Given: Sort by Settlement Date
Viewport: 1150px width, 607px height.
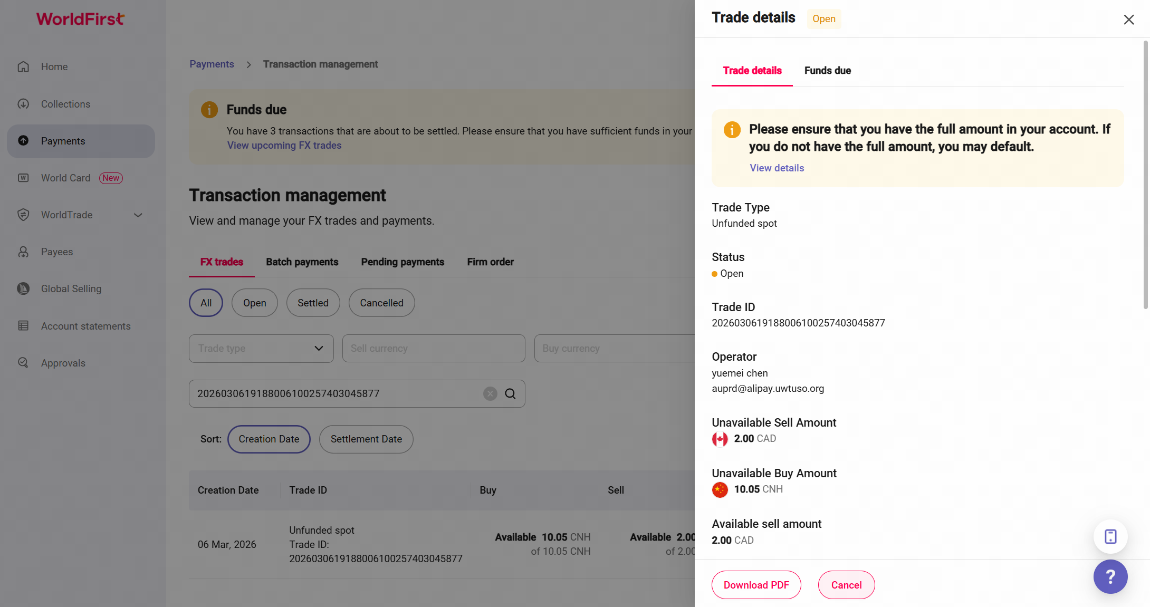Looking at the screenshot, I should pos(366,439).
